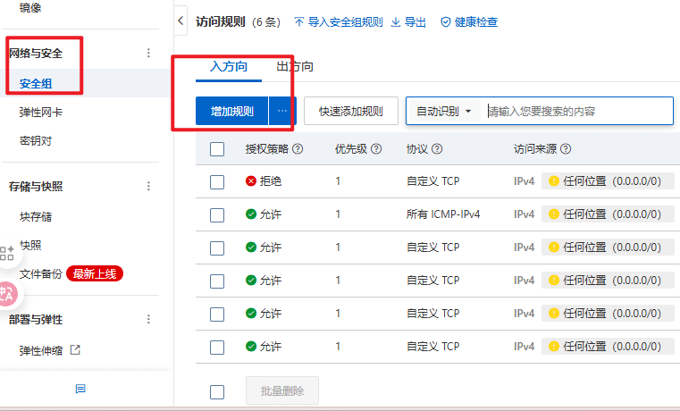Check the fifth rule row checkbox

coord(217,314)
